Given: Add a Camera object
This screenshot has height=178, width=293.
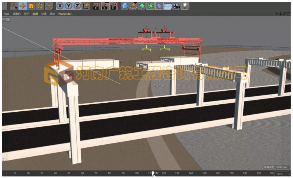Looking at the screenshot, I should [176, 6].
